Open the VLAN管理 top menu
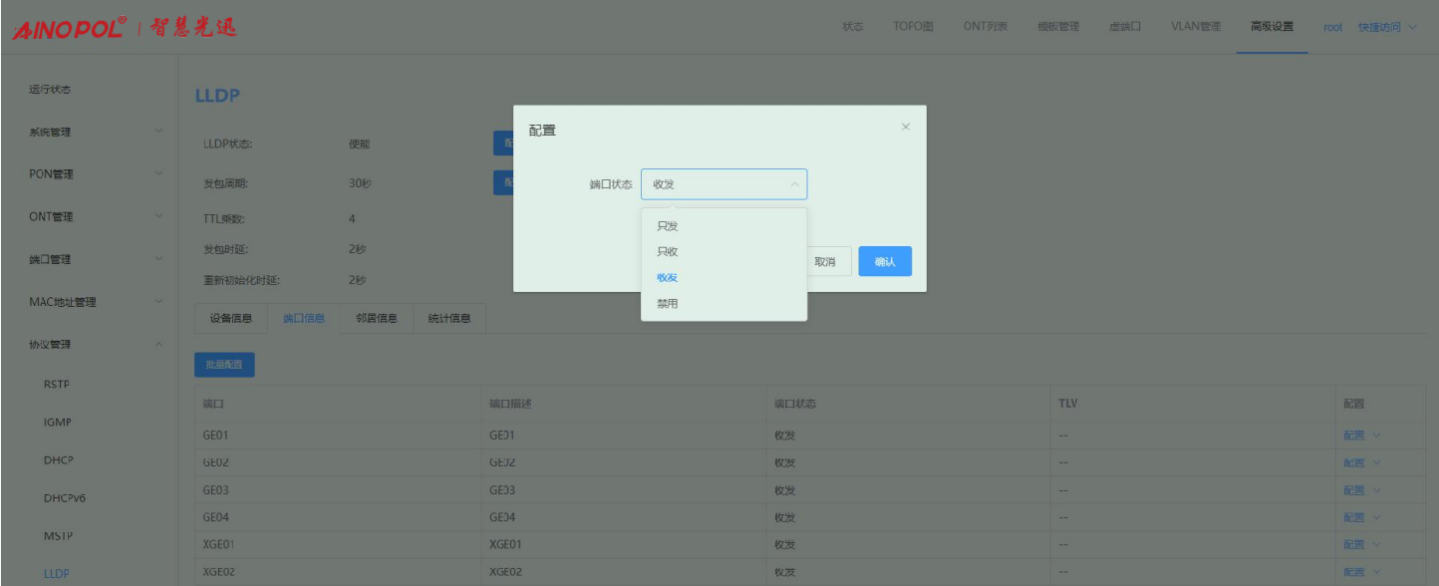Image resolution: width=1439 pixels, height=586 pixels. point(1195,27)
